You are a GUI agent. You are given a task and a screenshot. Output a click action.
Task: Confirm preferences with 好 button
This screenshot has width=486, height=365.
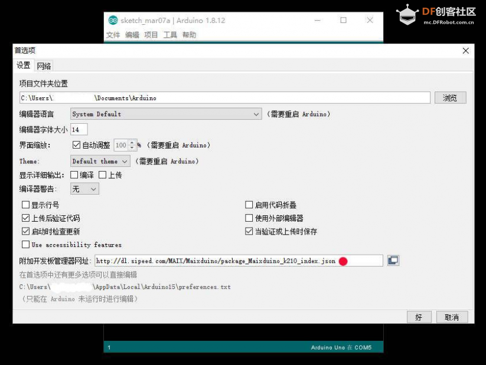pos(419,317)
